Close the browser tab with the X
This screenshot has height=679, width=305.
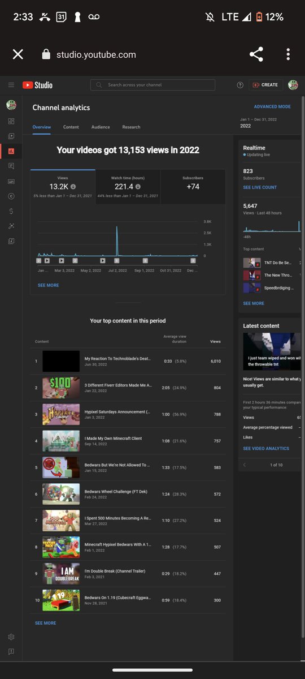click(18, 54)
